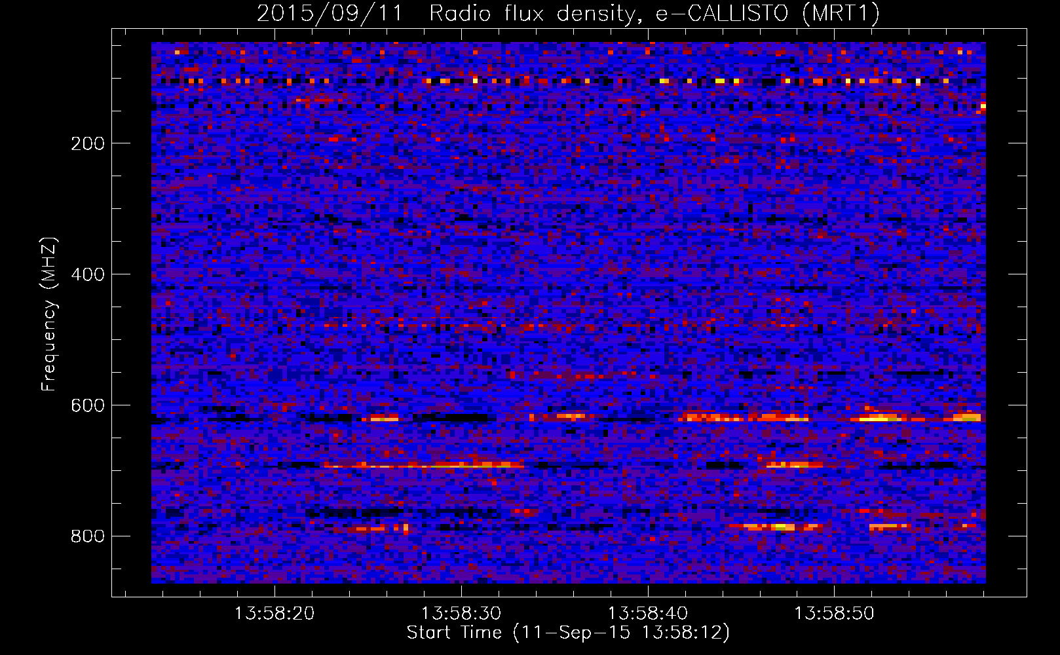1060x655 pixels.
Task: Click the 13:58:40 time tick label
Action: coord(648,614)
